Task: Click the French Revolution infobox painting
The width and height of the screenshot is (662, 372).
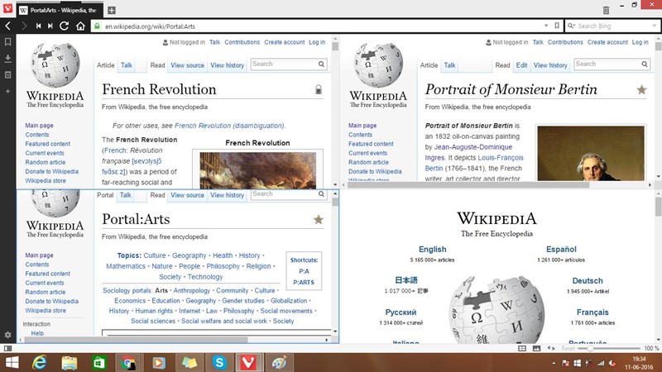Action: pyautogui.click(x=257, y=170)
